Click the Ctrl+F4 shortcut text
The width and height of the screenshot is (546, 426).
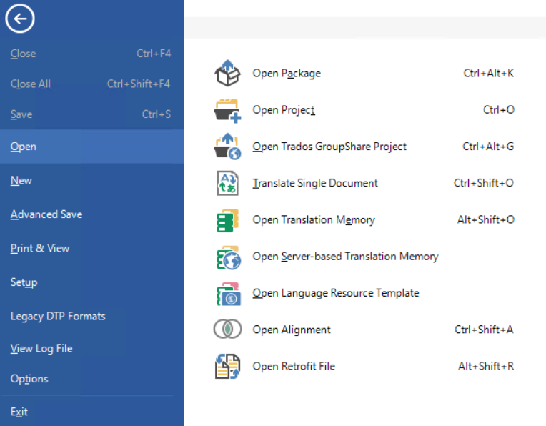pos(154,54)
